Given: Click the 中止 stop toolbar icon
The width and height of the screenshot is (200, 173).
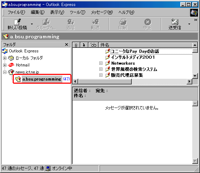Looking at the screenshot, I should (x=148, y=24).
